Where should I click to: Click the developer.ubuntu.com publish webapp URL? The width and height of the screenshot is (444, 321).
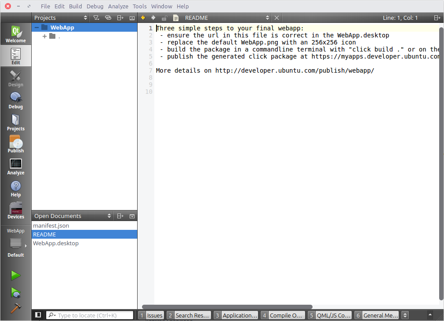point(295,70)
